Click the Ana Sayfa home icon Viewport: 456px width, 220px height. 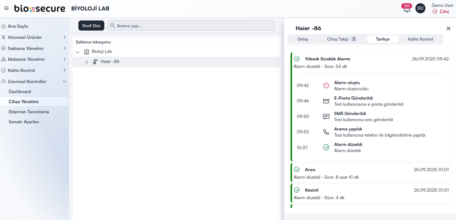pyautogui.click(x=4, y=26)
